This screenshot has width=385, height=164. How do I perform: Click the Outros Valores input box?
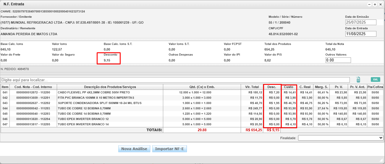(x=338, y=60)
